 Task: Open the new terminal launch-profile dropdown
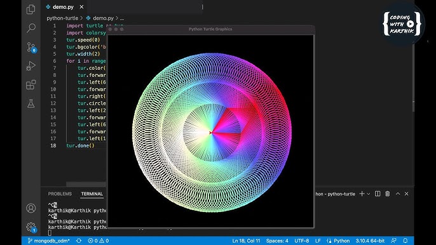click(x=369, y=194)
